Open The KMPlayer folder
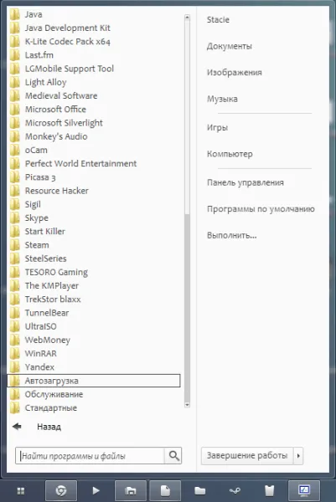 (x=94, y=286)
